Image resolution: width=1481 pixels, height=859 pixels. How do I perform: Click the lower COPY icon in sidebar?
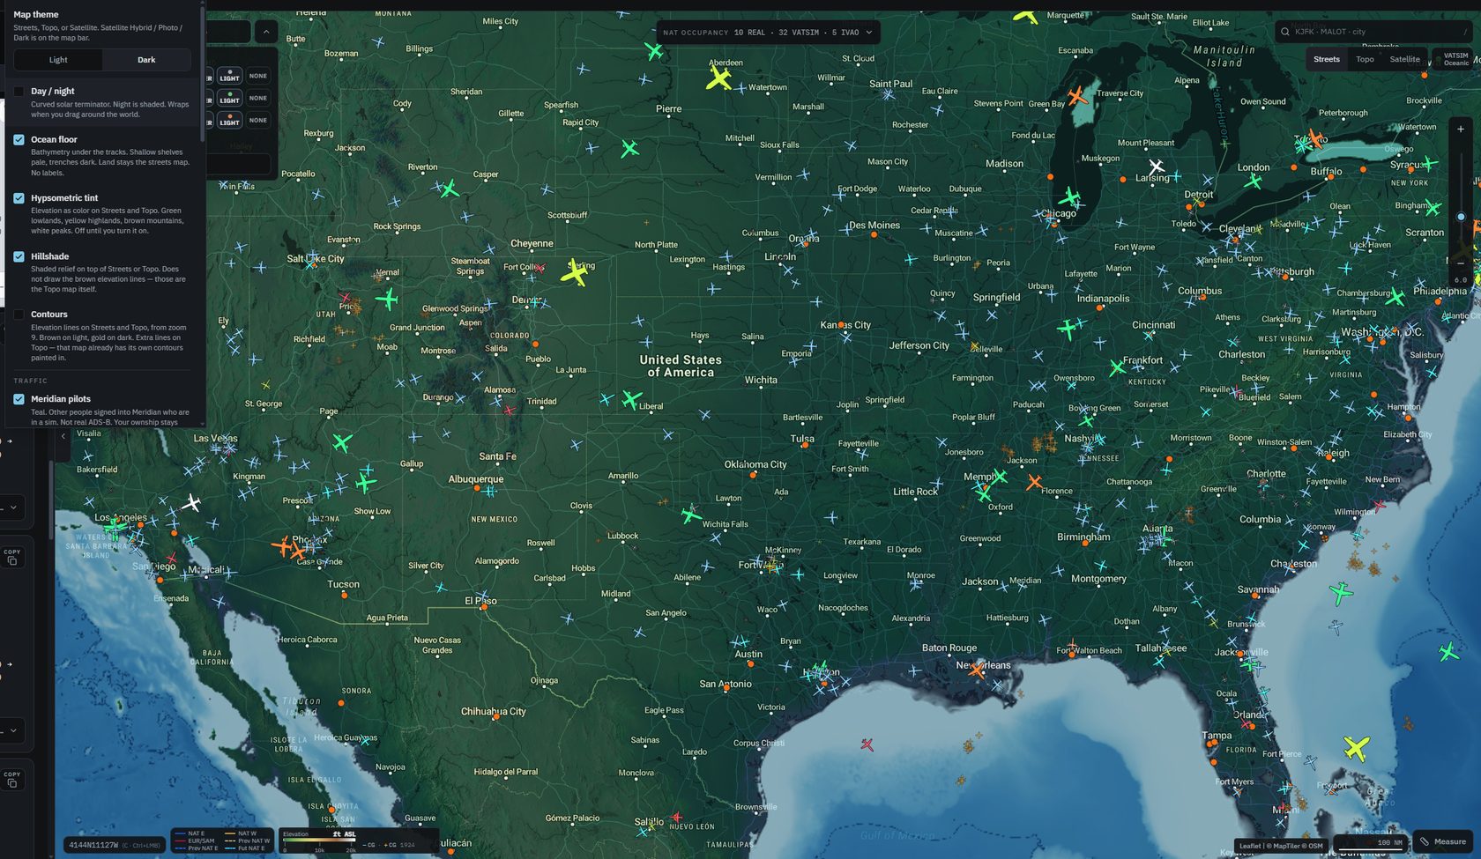point(11,779)
